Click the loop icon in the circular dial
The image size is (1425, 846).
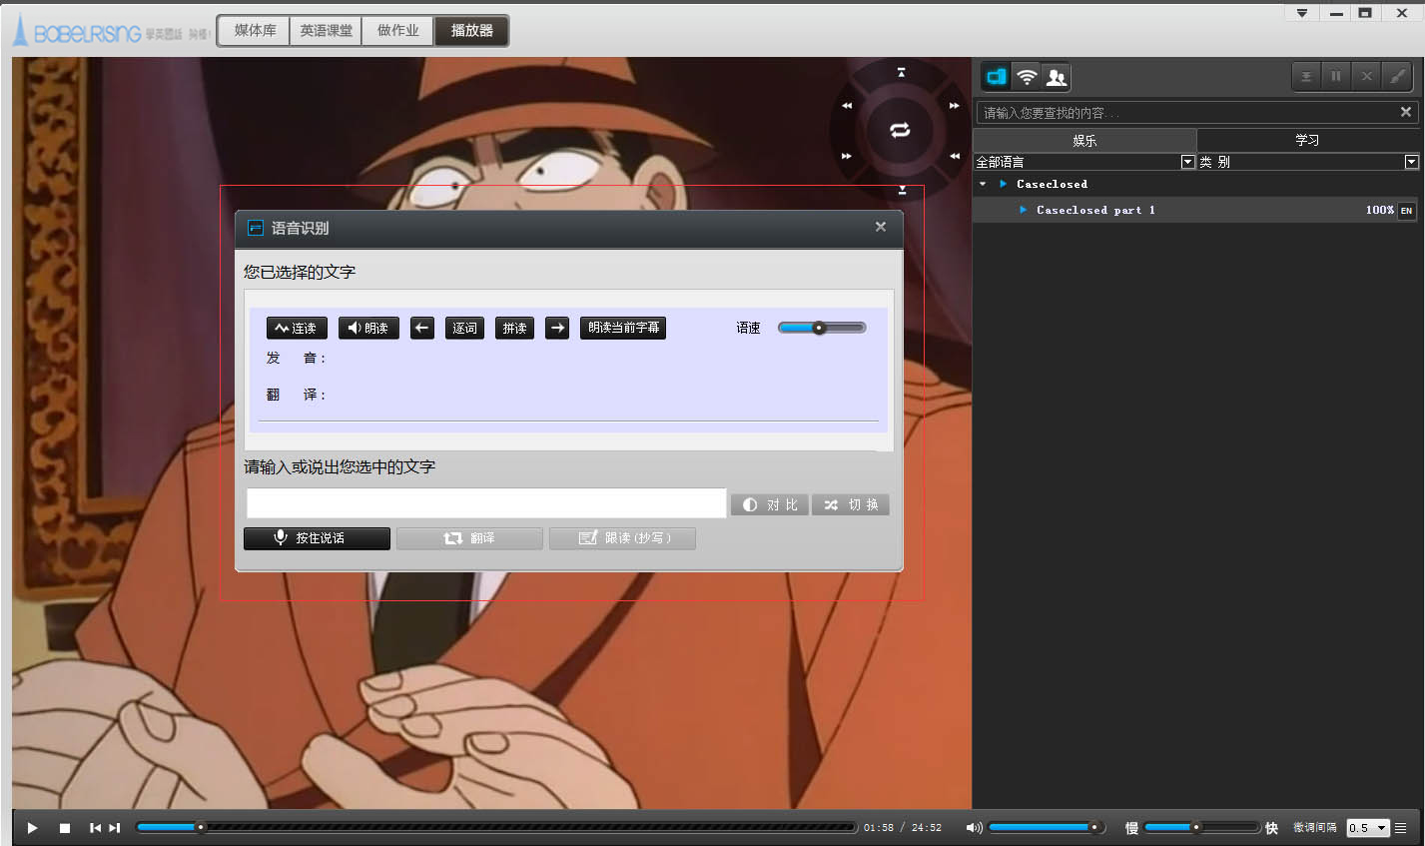[x=900, y=130]
